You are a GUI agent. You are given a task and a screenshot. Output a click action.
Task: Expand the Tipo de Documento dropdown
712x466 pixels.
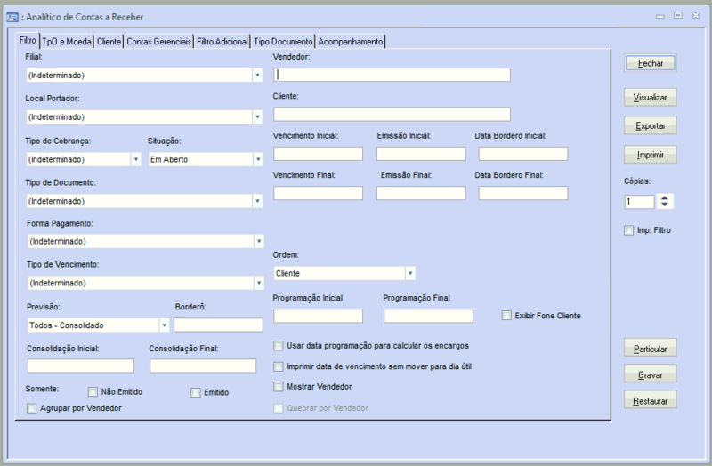pyautogui.click(x=257, y=201)
